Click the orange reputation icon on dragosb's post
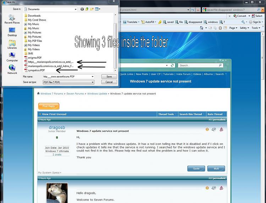The height and width of the screenshot is (203, 266). click(x=207, y=130)
